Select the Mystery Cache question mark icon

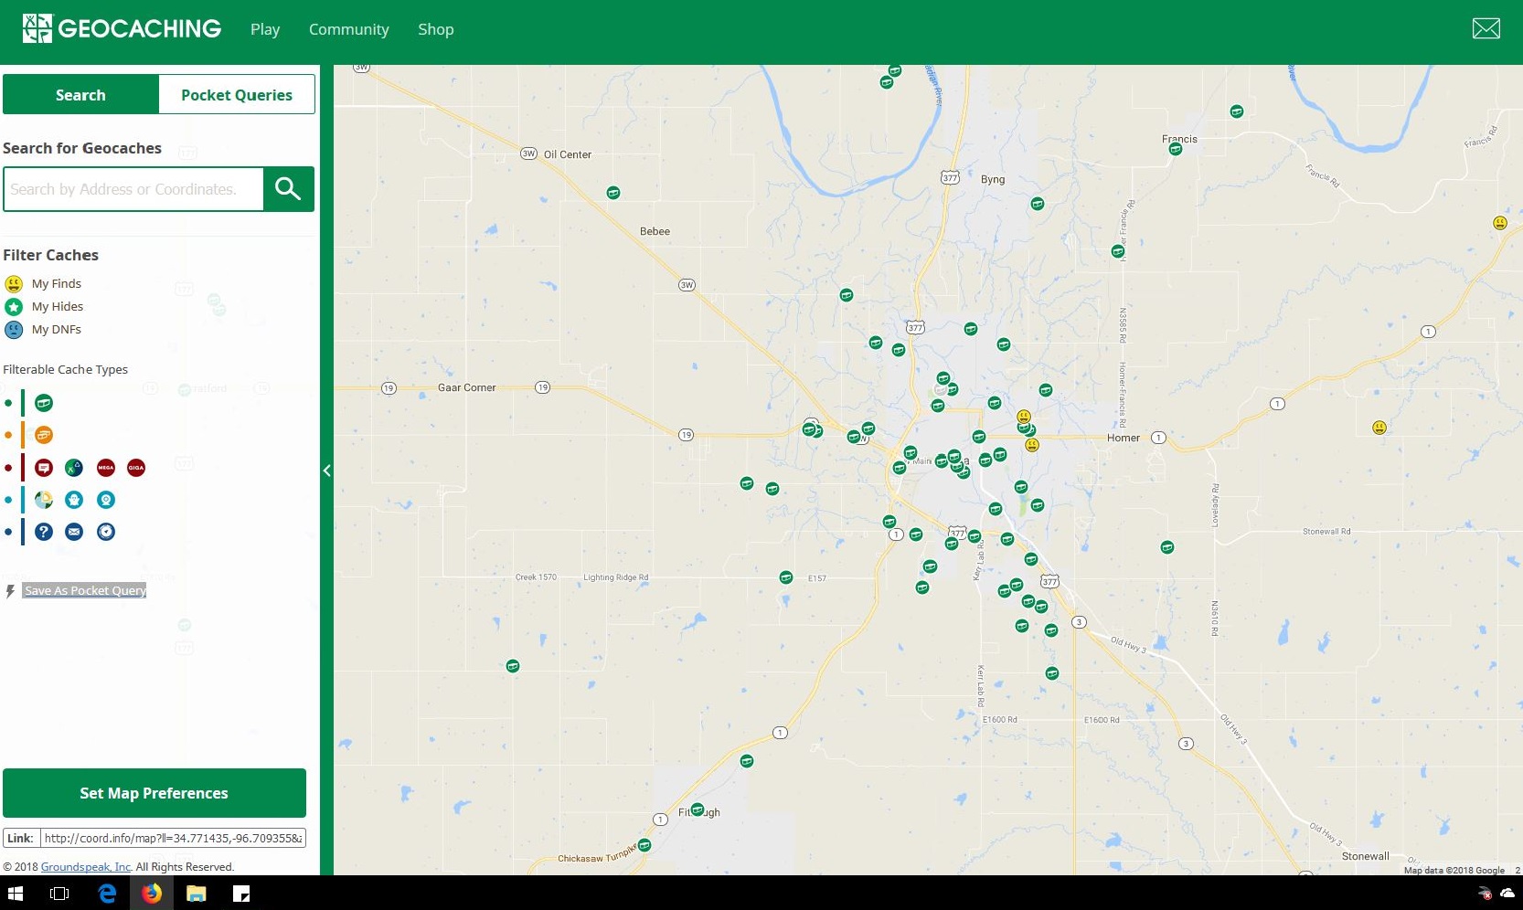[x=44, y=532]
